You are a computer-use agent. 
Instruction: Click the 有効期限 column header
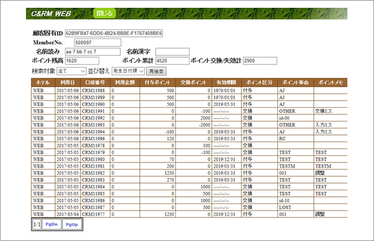click(x=227, y=82)
